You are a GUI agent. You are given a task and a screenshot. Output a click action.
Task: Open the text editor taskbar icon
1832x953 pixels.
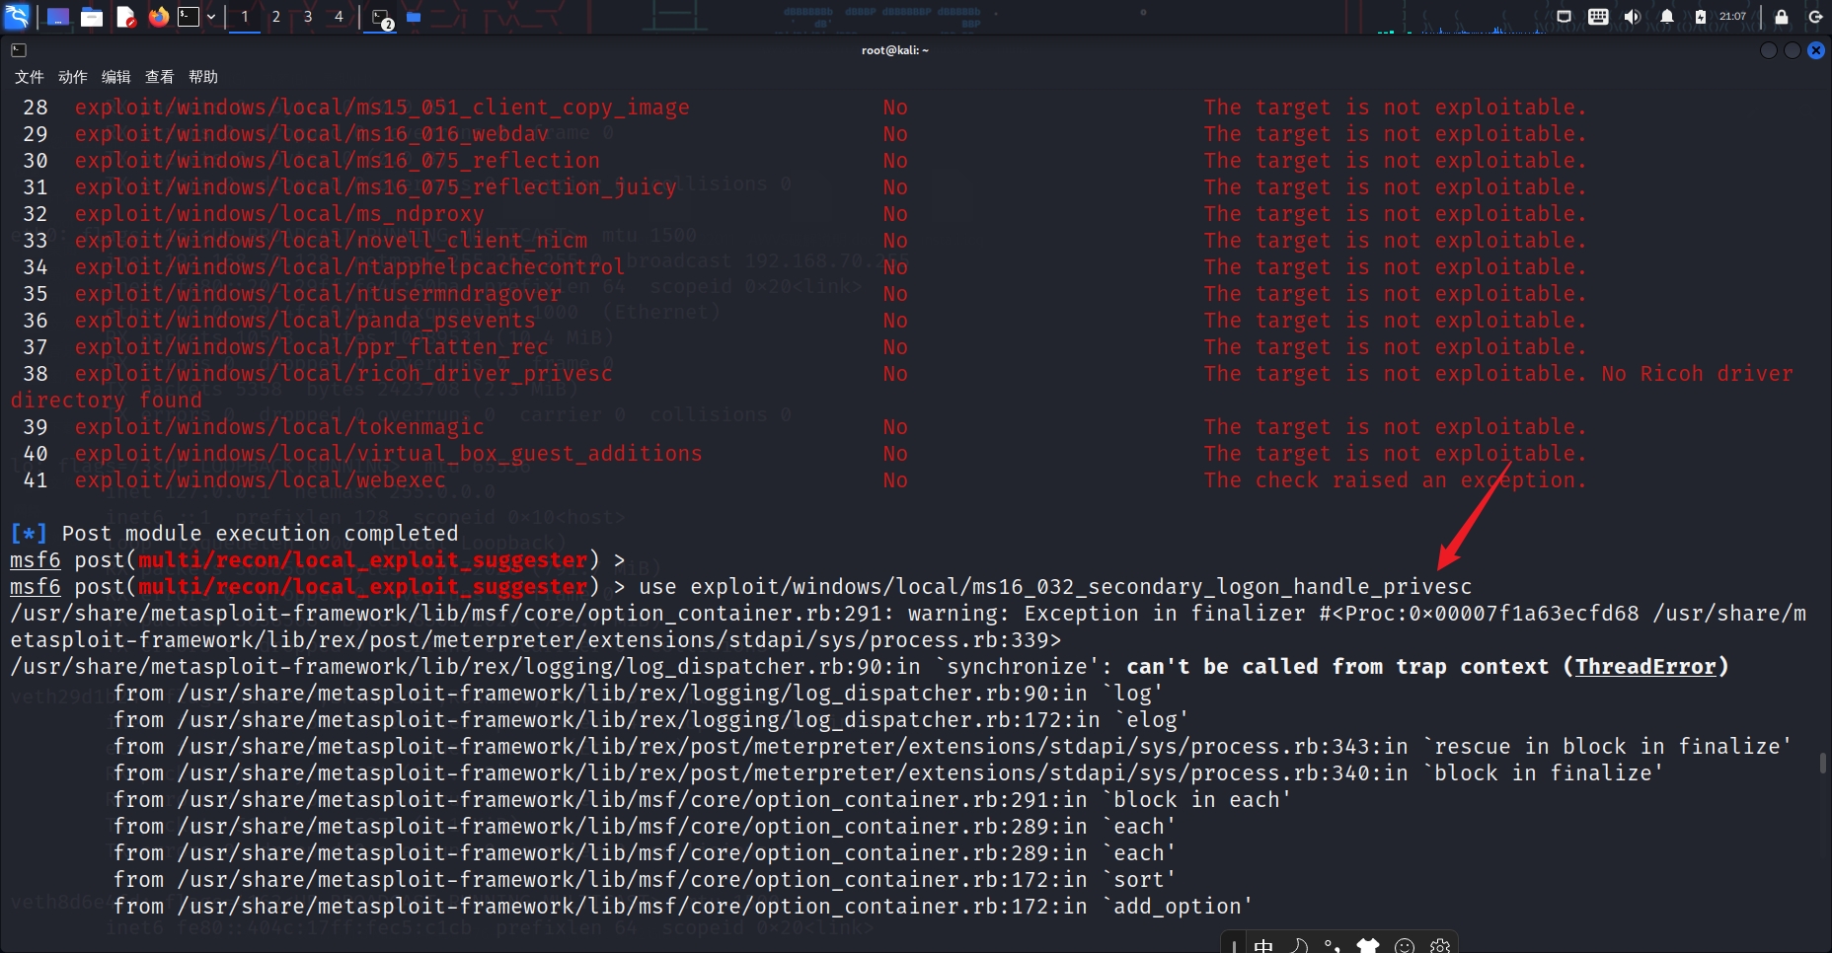pyautogui.click(x=125, y=16)
